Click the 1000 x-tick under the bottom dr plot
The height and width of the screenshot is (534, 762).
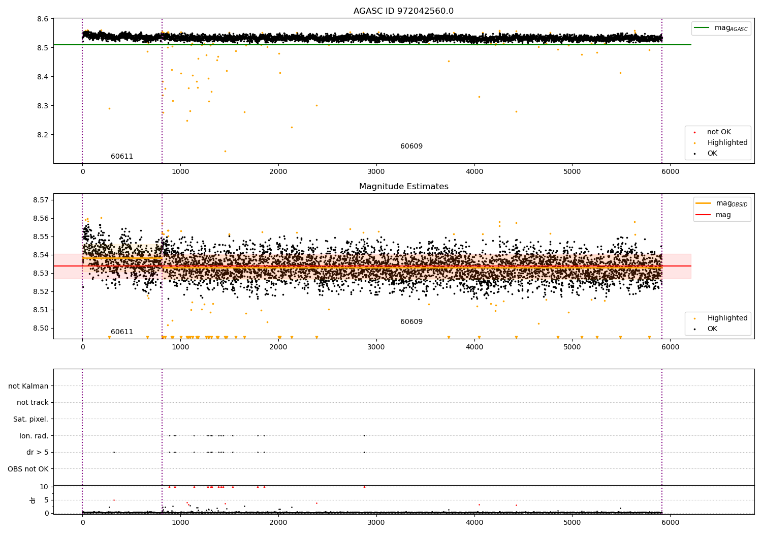pyautogui.click(x=180, y=522)
